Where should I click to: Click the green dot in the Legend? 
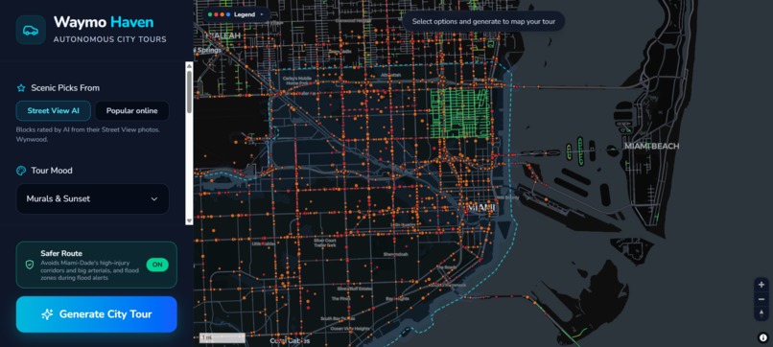[x=210, y=14]
